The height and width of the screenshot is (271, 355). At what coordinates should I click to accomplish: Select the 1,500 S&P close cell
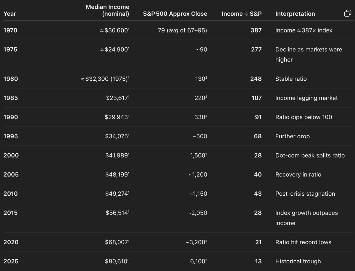tap(199, 155)
